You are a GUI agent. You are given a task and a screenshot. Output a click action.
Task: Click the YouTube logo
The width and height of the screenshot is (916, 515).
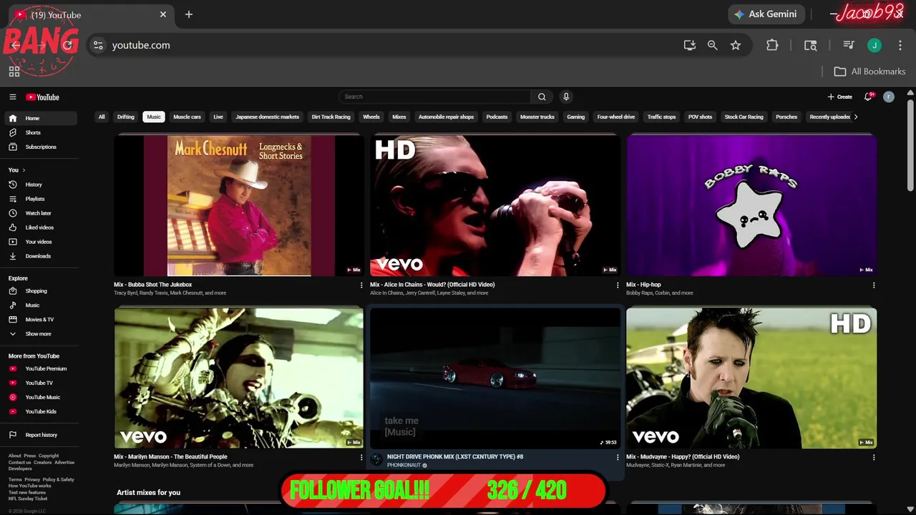[42, 97]
